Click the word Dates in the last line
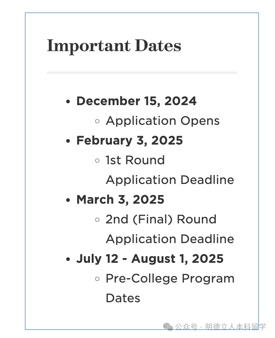Viewport: 275px width, 338px height. (123, 298)
